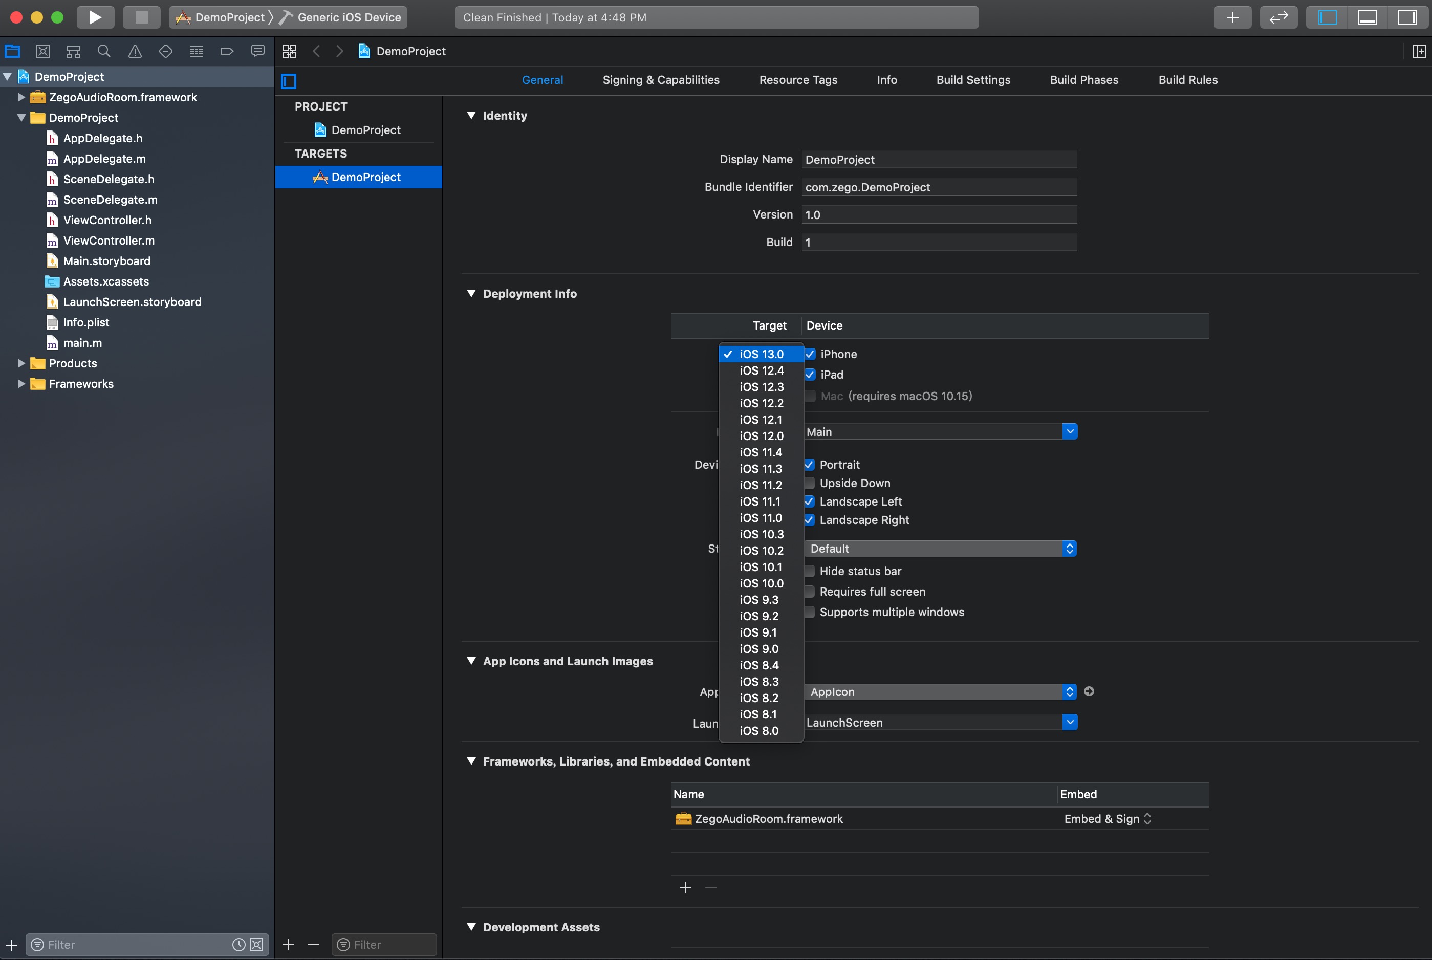Click the navigator Filter field
This screenshot has height=960, width=1432.
pos(138,945)
